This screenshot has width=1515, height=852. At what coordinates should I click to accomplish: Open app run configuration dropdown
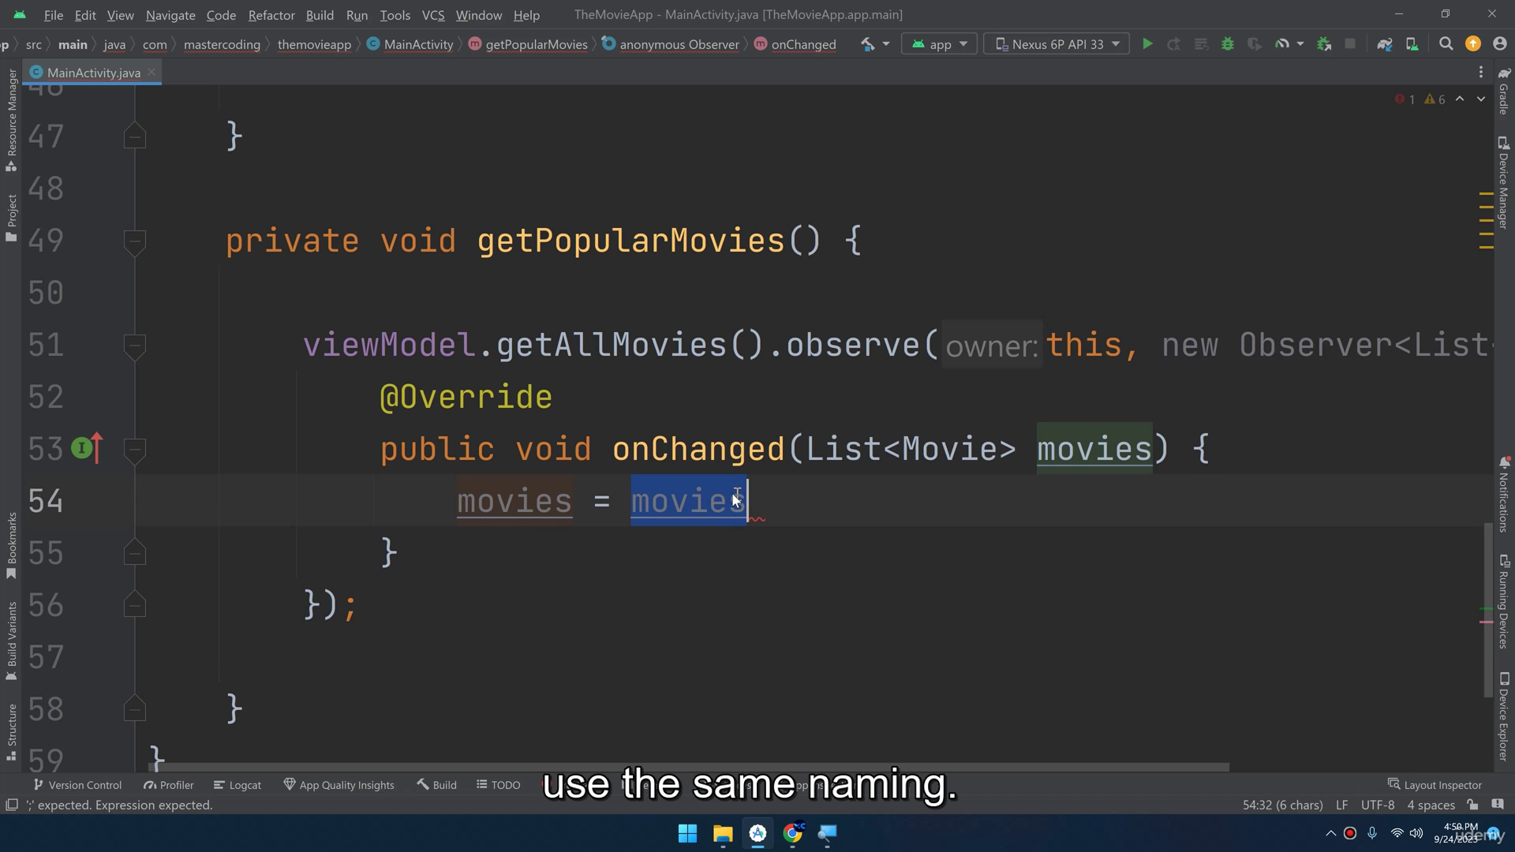pyautogui.click(x=939, y=44)
